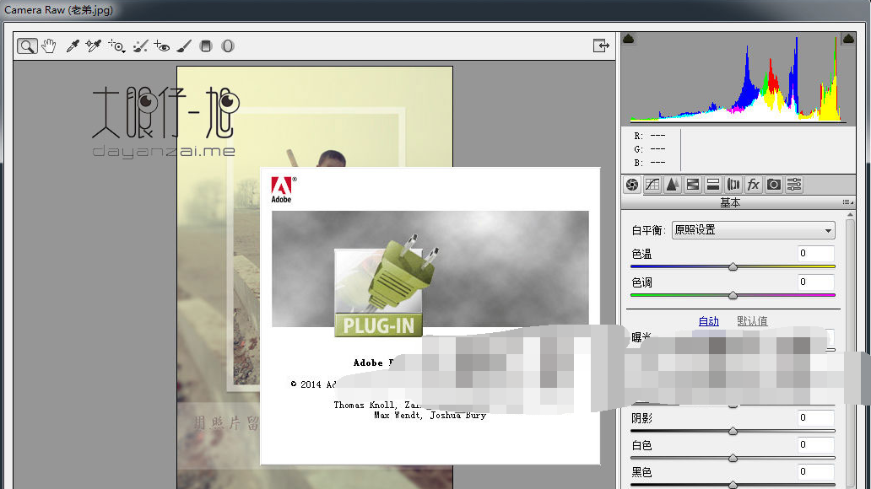The width and height of the screenshot is (871, 489).
Task: Focus the 白色 value input field
Action: tap(815, 444)
